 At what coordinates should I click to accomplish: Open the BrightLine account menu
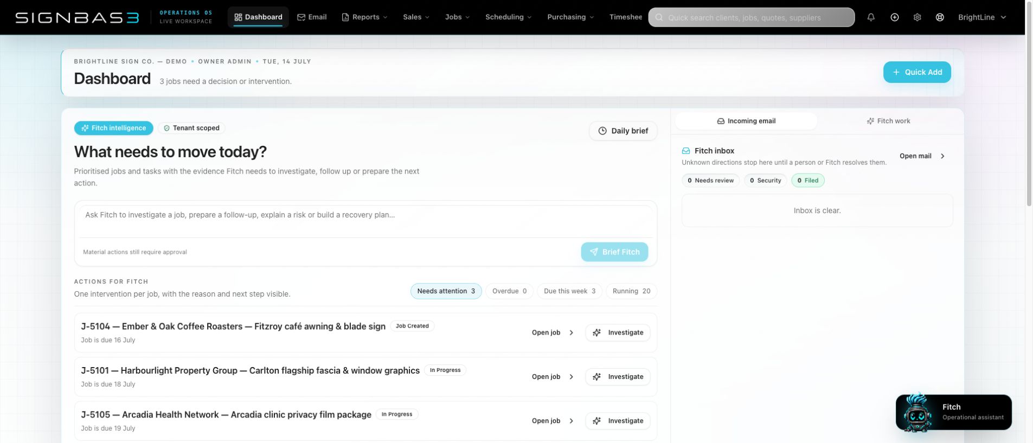coord(982,17)
